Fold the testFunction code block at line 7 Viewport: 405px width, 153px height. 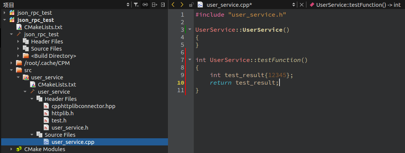pos(190,60)
